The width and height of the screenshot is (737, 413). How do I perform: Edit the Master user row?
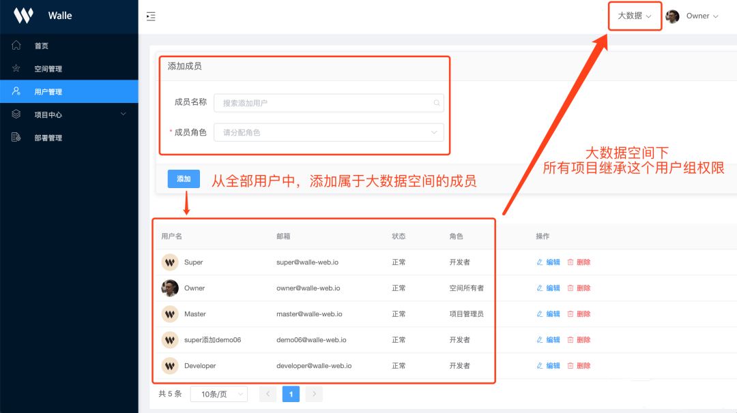(549, 314)
